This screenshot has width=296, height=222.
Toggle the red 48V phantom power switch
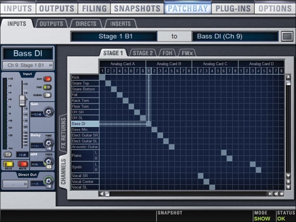48,79
